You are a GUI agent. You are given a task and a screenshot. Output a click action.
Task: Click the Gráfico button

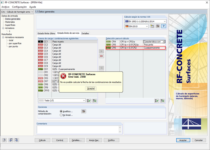[111, 140]
